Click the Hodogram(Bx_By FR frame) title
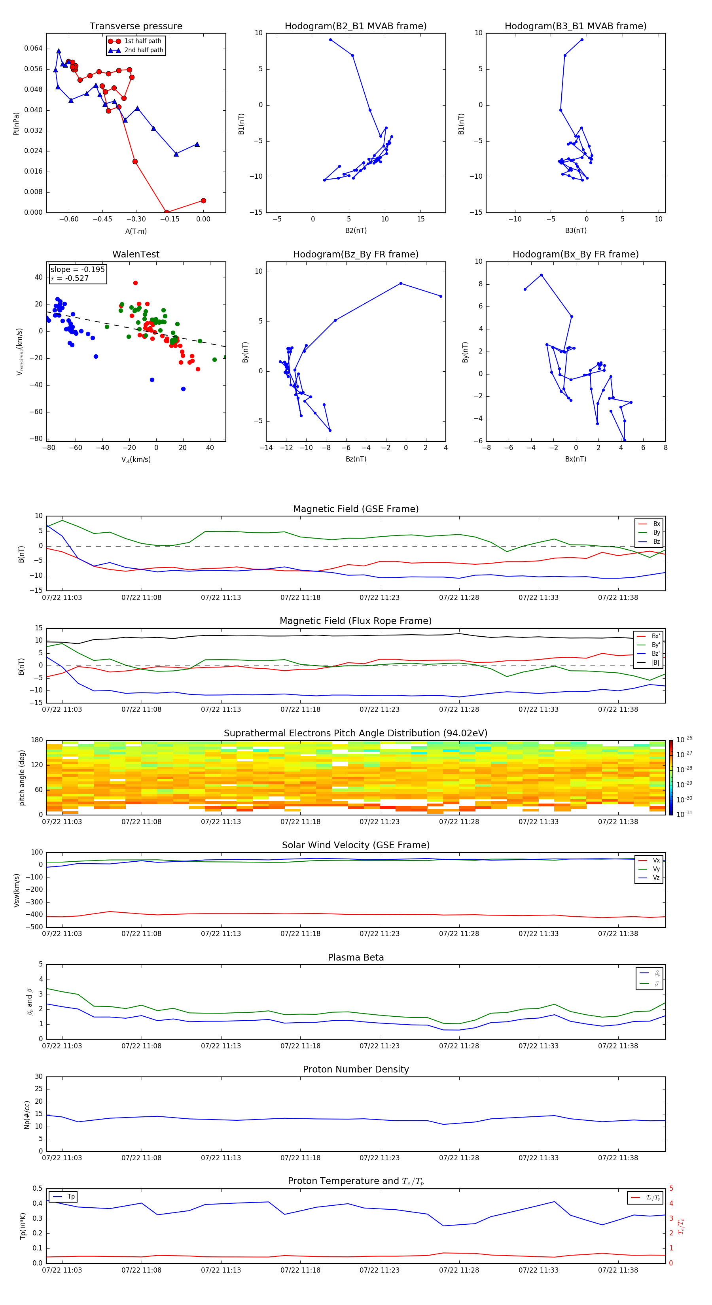The image size is (712, 1305). click(575, 254)
